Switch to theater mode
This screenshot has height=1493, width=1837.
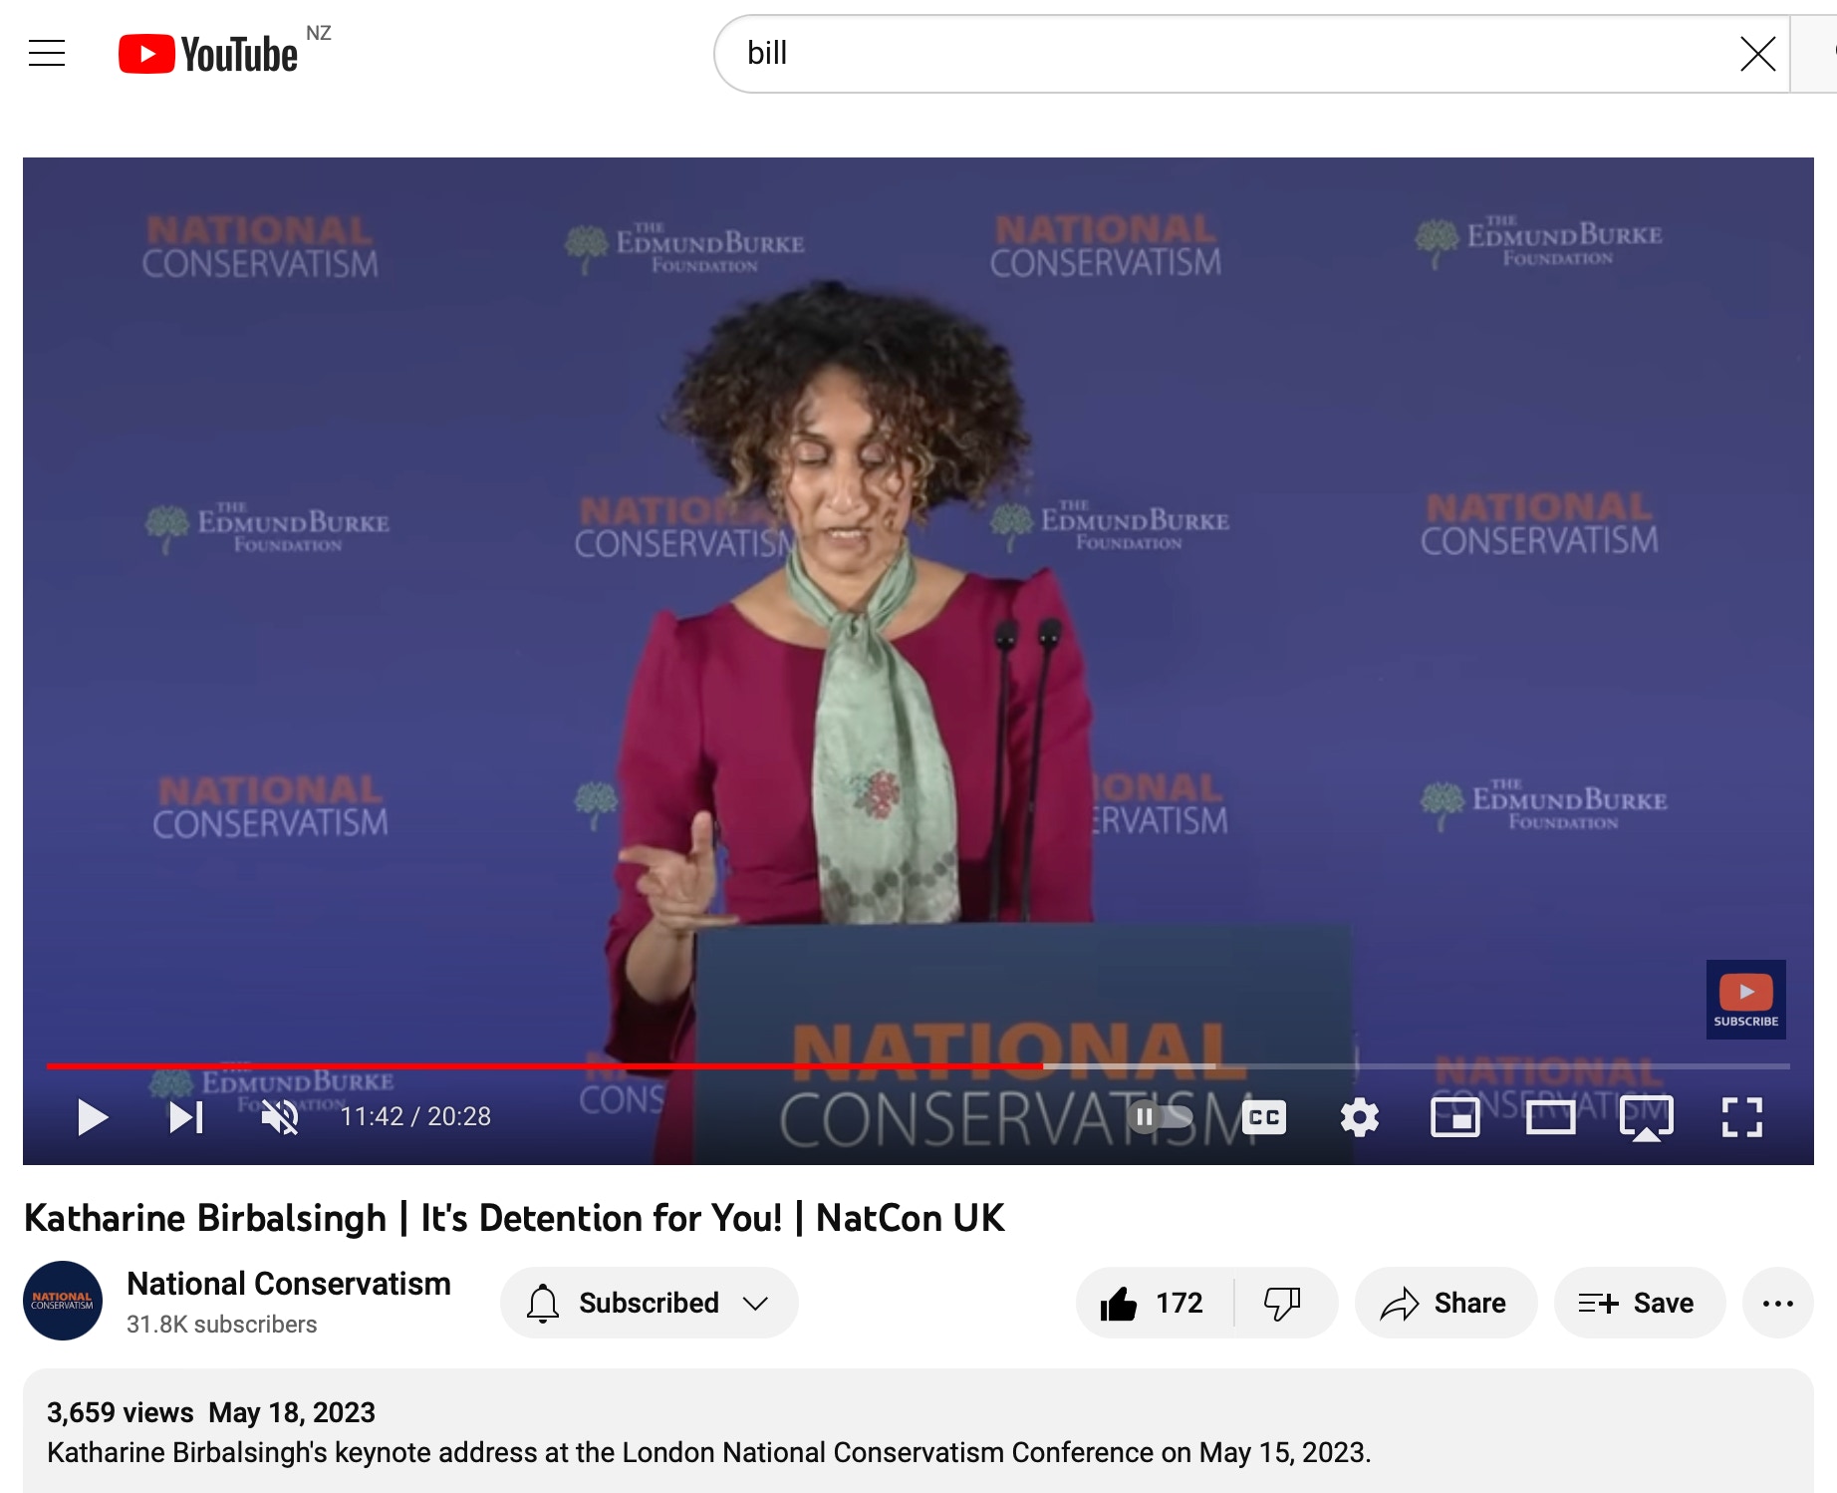coord(1550,1117)
